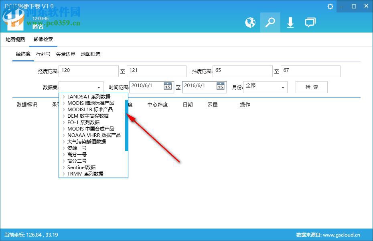373x241 pixels.
Task: Select the 行列号 search mode tab
Action: [43, 53]
